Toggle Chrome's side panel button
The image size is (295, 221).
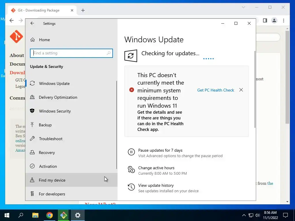pos(265,20)
